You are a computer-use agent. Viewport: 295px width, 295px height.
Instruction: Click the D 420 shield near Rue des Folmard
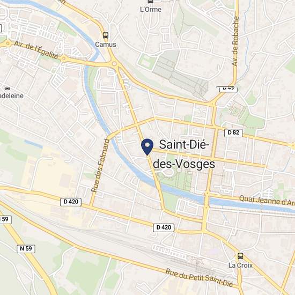[x=71, y=202]
